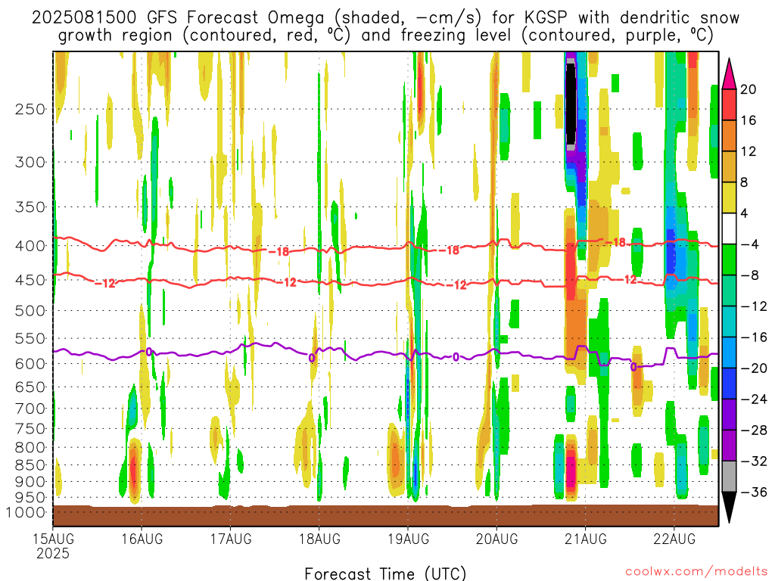775x581 pixels.
Task: Click the 750 pressure level axis label
Action: (x=30, y=429)
